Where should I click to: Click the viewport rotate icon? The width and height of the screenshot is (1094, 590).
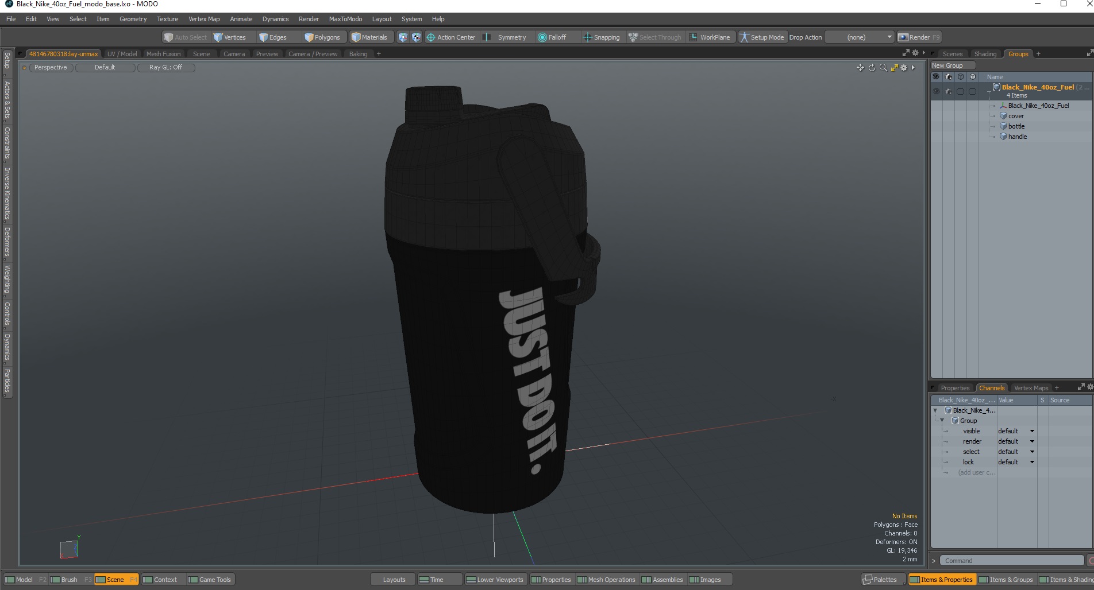tap(872, 68)
